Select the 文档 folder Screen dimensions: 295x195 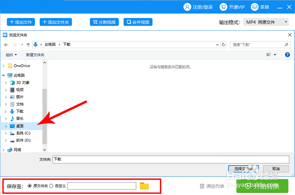pyautogui.click(x=20, y=104)
